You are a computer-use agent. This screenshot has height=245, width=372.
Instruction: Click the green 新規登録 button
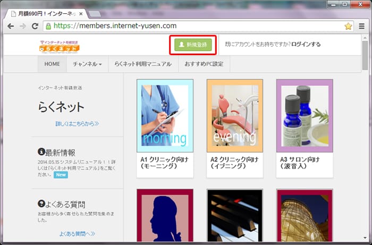193,45
